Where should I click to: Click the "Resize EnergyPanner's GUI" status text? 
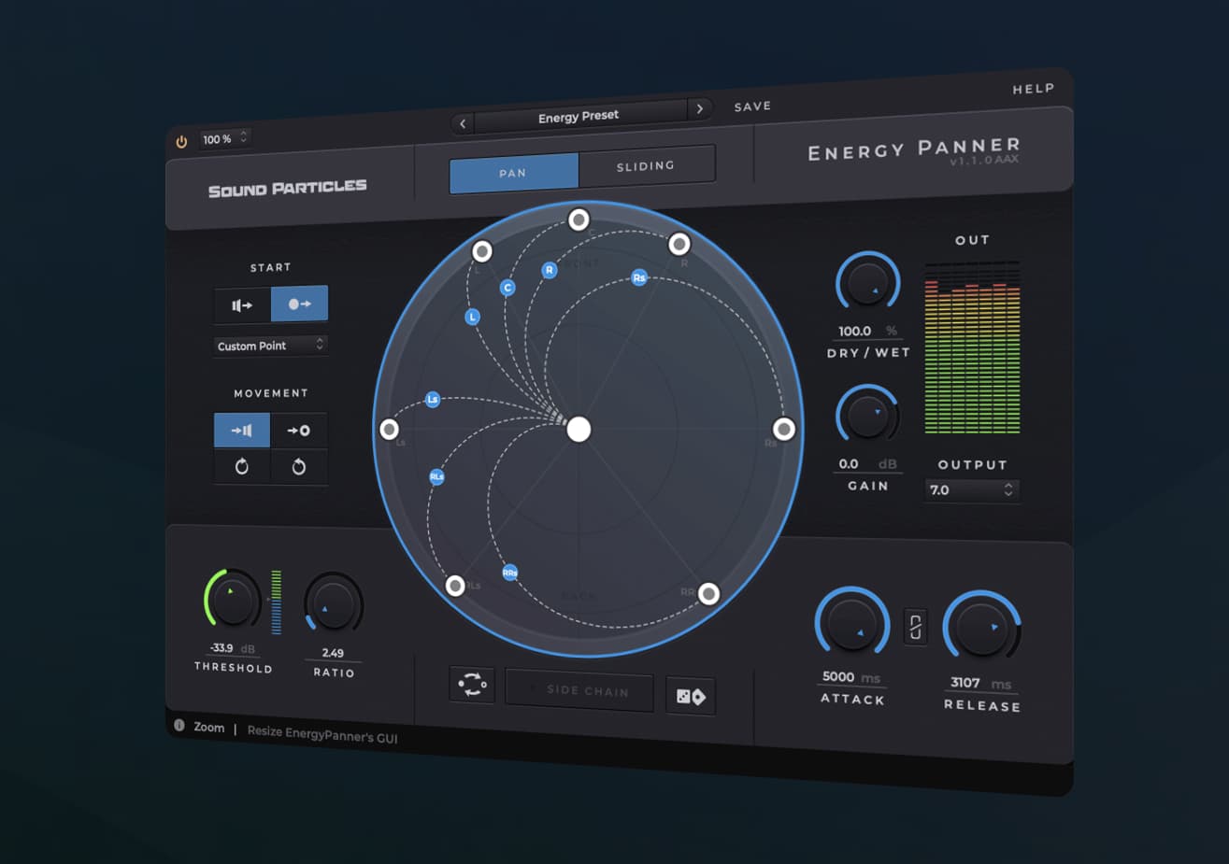coord(322,734)
